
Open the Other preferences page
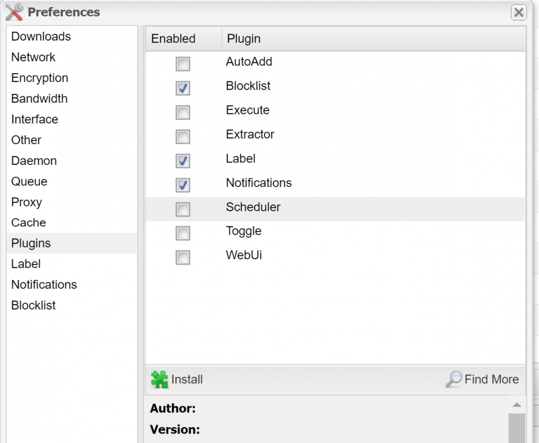(x=72, y=140)
